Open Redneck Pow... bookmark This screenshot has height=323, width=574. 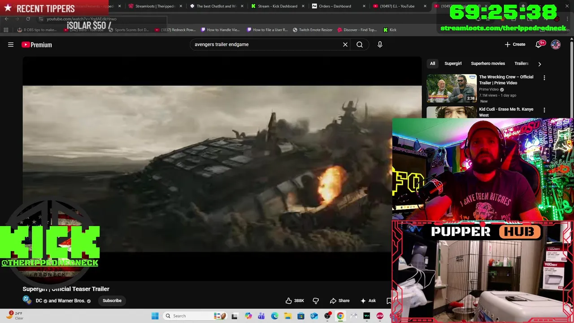[175, 30]
